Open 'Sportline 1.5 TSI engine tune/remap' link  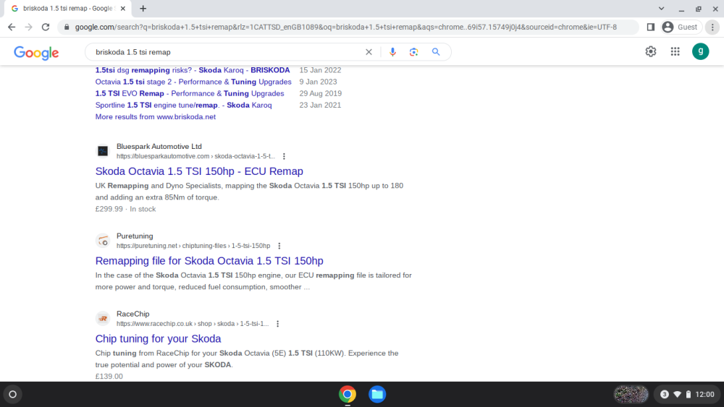coord(183,105)
